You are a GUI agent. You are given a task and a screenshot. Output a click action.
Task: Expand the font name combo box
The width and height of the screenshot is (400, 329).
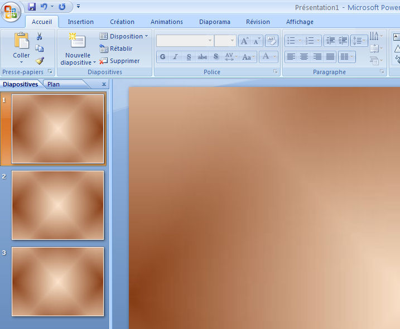click(x=210, y=41)
